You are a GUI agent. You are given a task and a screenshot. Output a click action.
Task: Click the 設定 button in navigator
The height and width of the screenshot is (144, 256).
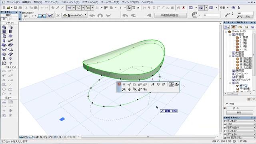click(240, 112)
